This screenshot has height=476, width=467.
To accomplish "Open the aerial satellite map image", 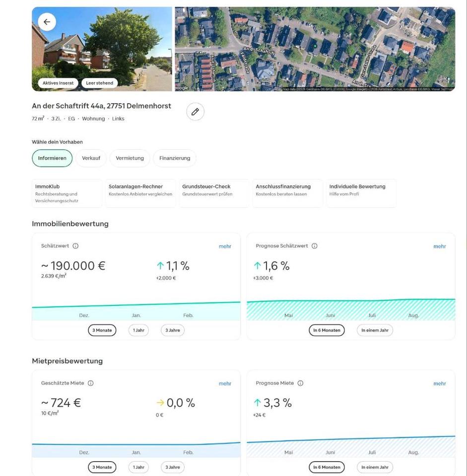I will [314, 49].
